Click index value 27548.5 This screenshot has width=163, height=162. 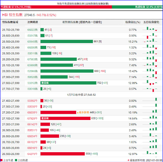coord(30,15)
